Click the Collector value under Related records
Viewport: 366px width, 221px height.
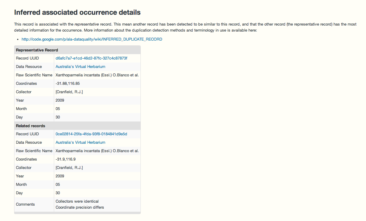(69, 167)
